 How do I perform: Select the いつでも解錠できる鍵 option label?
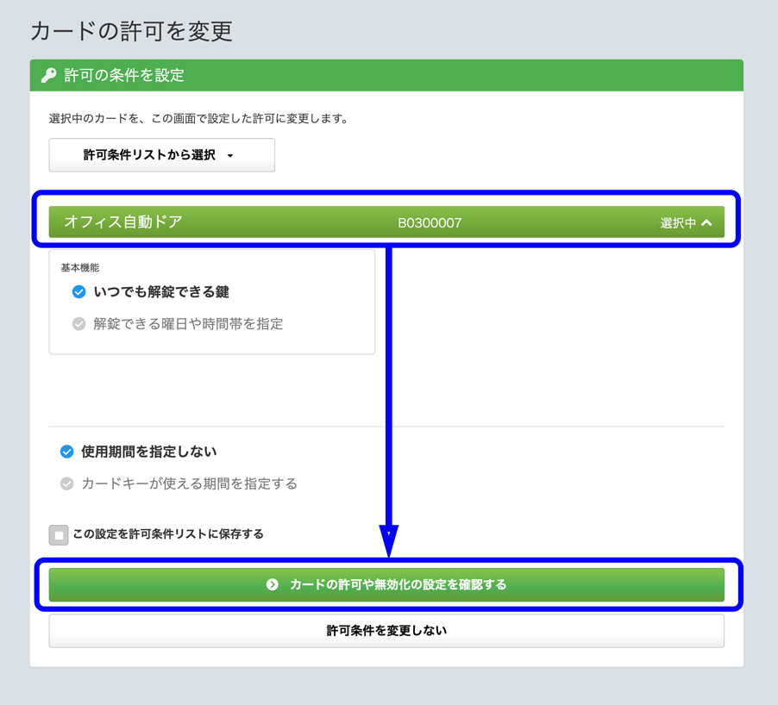[161, 292]
